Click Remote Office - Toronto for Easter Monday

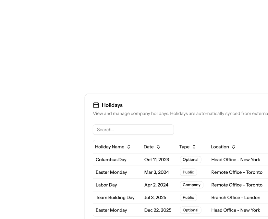pyautogui.click(x=237, y=172)
